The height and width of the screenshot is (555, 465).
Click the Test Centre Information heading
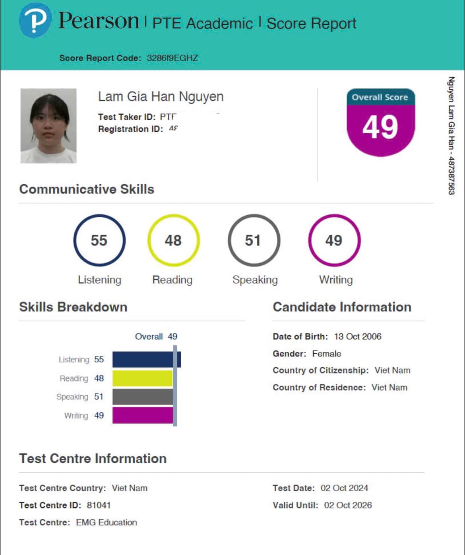tap(93, 458)
